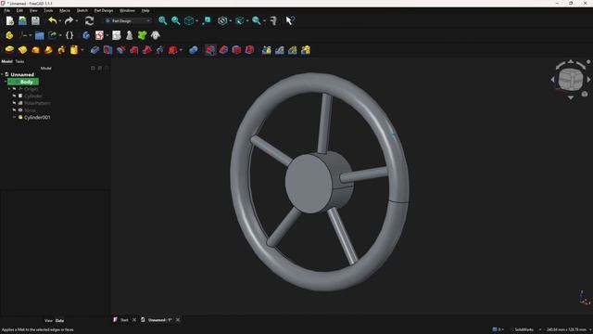Viewport: 593px width, 334px height.
Task: Toggle visibility of Cylinder item
Action: click(x=15, y=96)
